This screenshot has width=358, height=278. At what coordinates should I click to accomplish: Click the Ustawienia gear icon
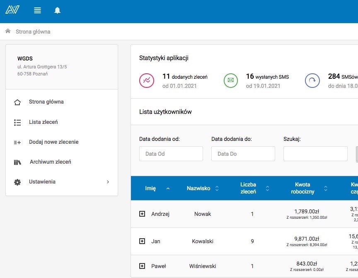pos(17,182)
